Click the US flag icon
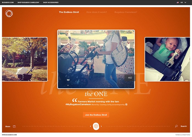Image resolution: width=192 pixels, height=137 pixels. point(177,2)
